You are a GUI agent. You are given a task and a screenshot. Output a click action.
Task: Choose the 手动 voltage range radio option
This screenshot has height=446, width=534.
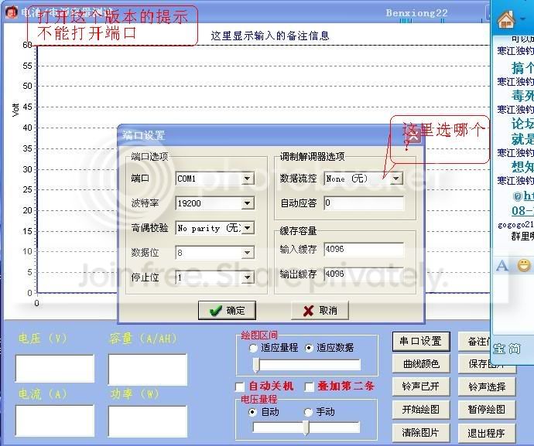click(x=309, y=412)
